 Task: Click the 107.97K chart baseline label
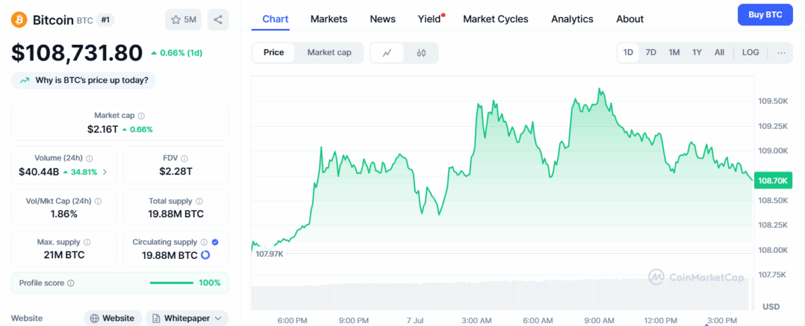coord(270,254)
